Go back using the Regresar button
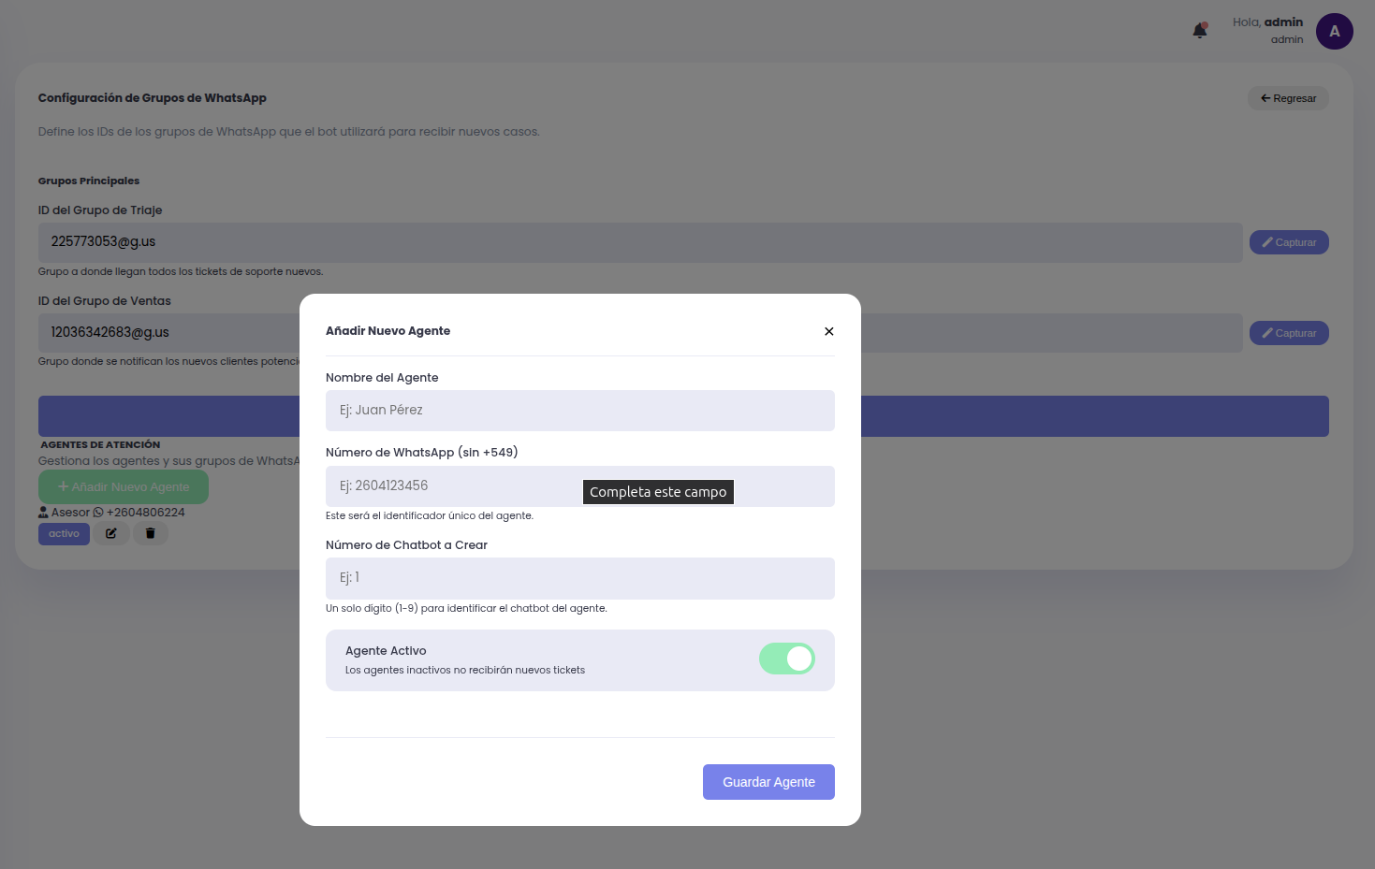Viewport: 1375px width, 869px height. [x=1287, y=98]
